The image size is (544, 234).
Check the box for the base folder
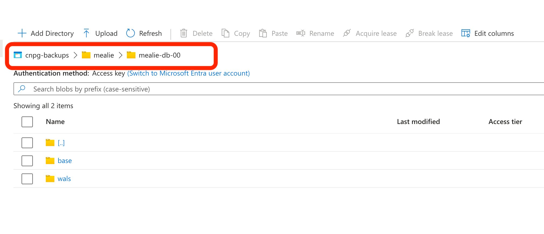pyautogui.click(x=27, y=161)
